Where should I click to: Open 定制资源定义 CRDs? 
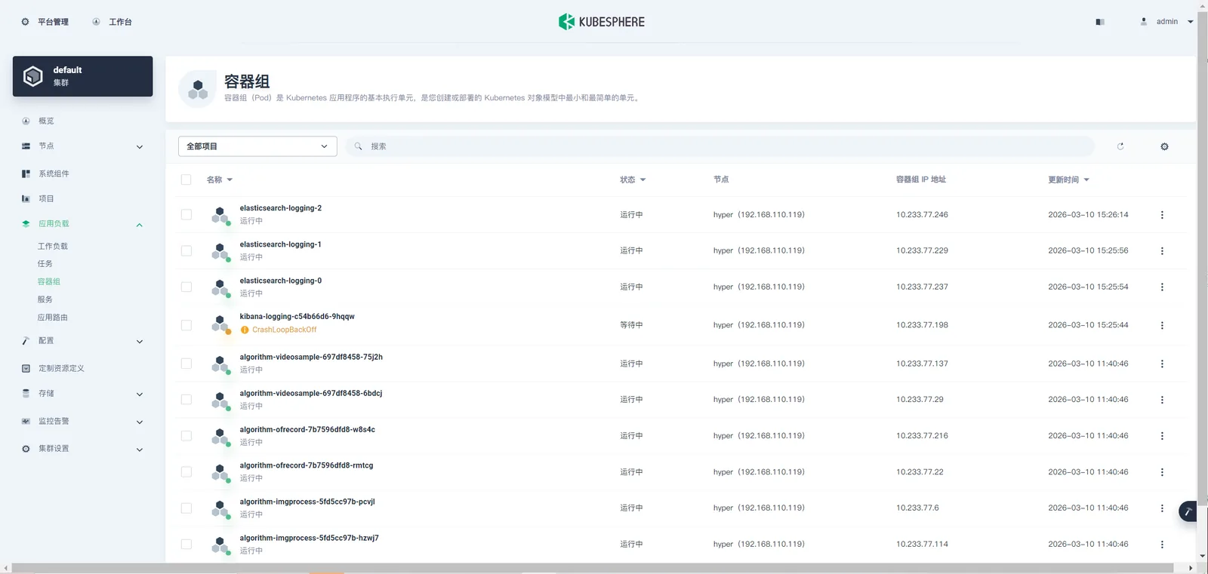pyautogui.click(x=61, y=368)
